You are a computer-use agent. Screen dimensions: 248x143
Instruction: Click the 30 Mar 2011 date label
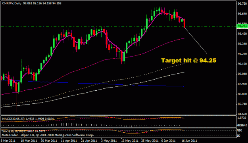pyautogui.click(x=49, y=141)
